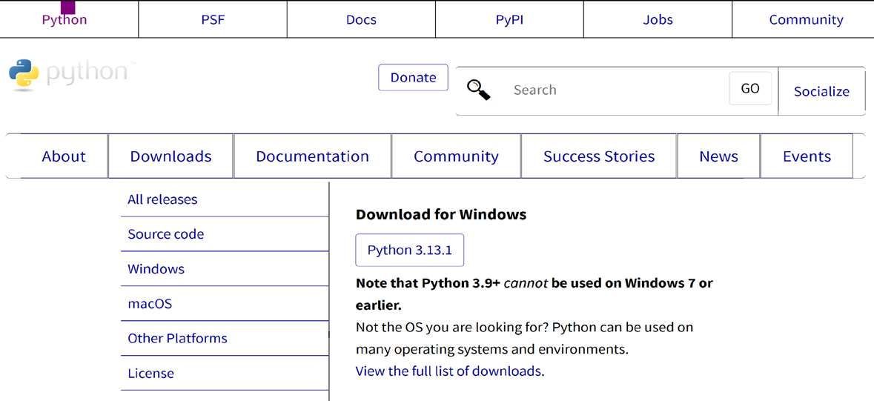Click the Donate button
The width and height of the screenshot is (874, 401).
click(x=413, y=78)
